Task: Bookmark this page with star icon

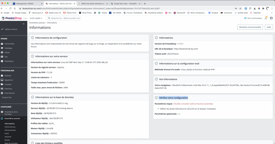Action: pyautogui.click(x=240, y=9)
